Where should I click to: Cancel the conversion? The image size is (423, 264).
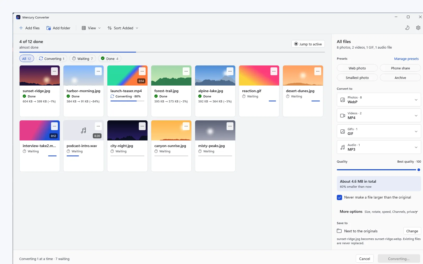[x=365, y=259]
